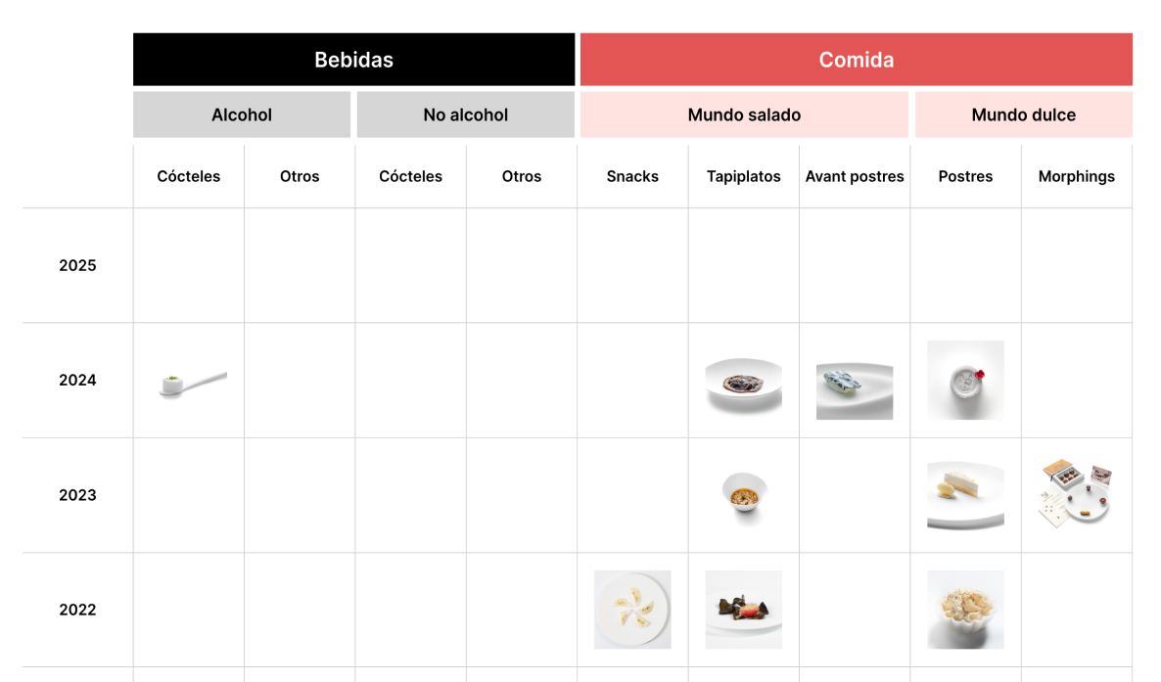The image size is (1161, 682).
Task: Click the Morphings column label
Action: click(1077, 176)
